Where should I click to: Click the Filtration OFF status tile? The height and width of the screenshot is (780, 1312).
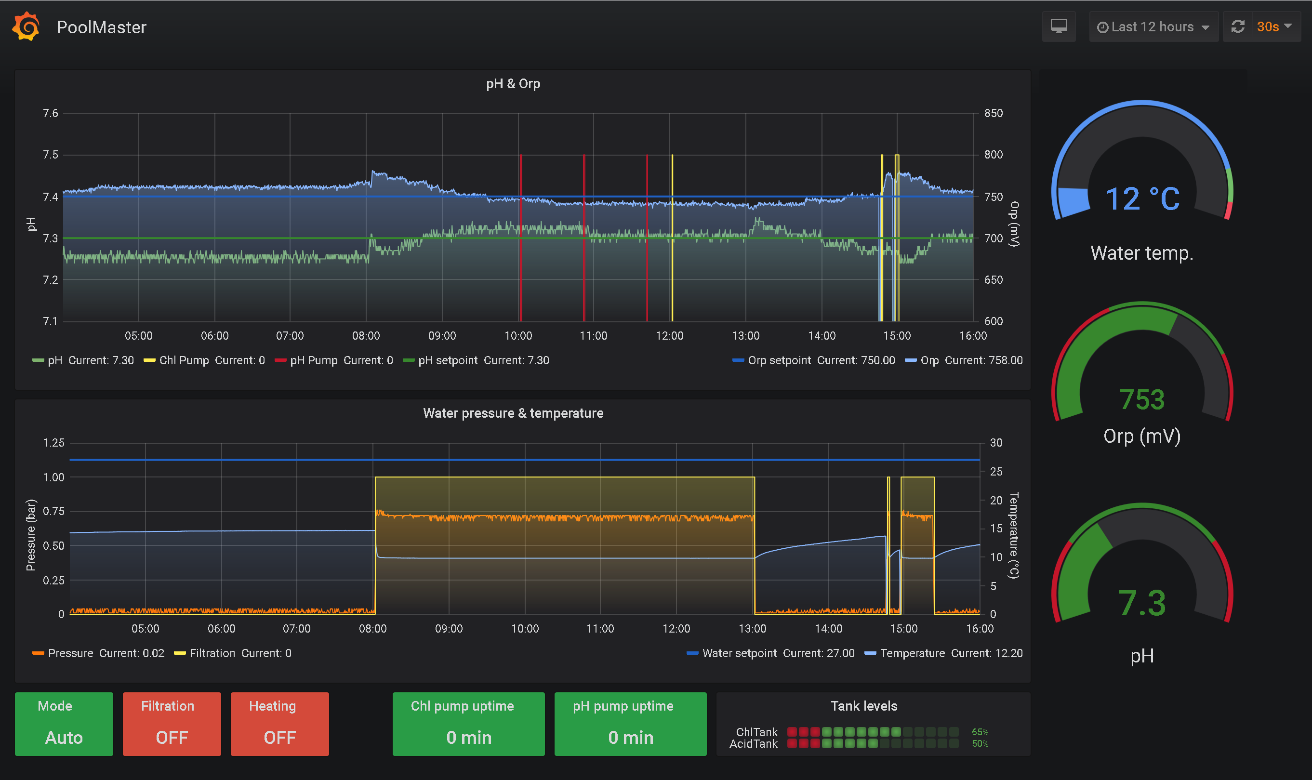pyautogui.click(x=172, y=724)
